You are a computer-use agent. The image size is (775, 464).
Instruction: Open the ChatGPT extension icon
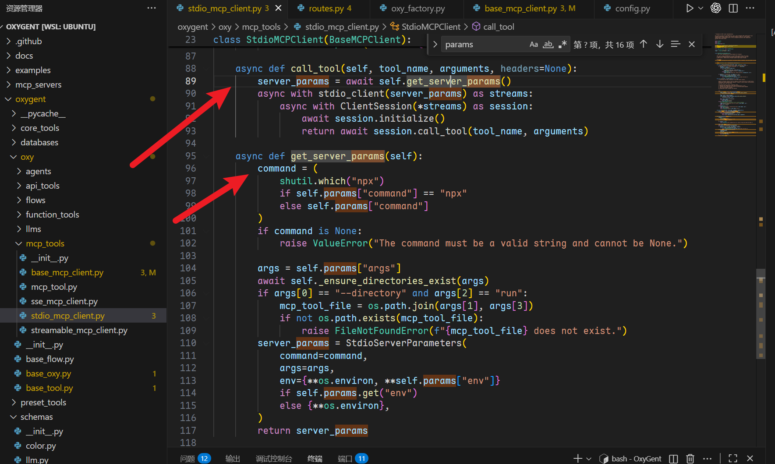(x=716, y=8)
